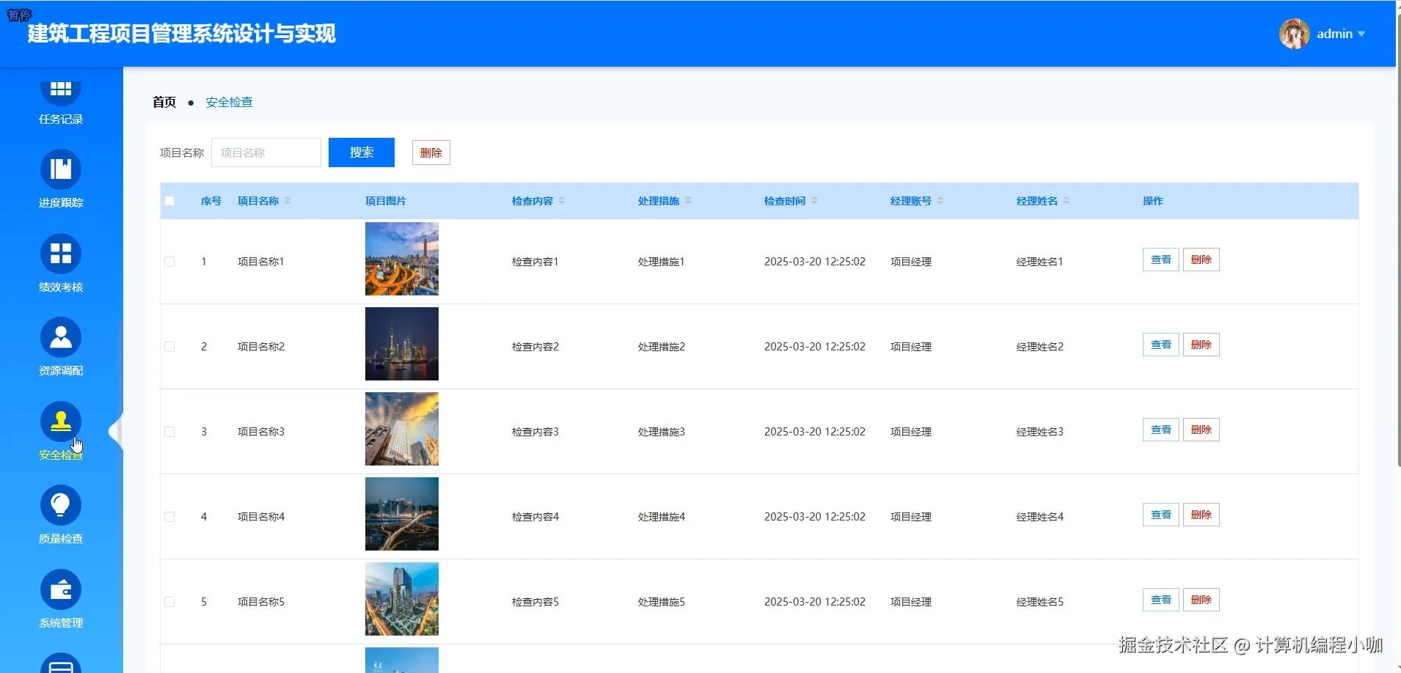Open the 项目名称2 night skyline thumbnail
Viewport: 1401px width, 673px height.
pos(402,344)
